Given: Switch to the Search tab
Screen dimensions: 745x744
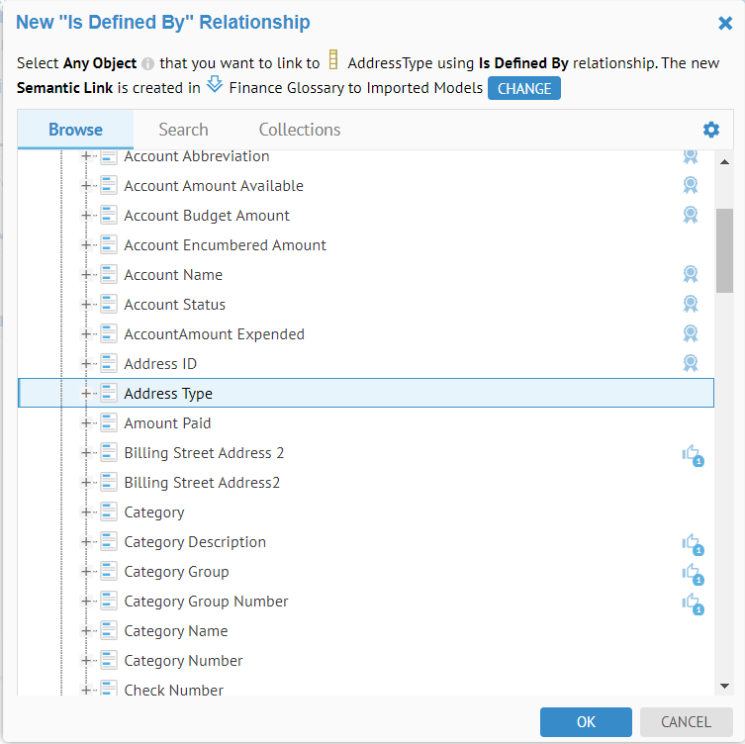Looking at the screenshot, I should tap(183, 130).
